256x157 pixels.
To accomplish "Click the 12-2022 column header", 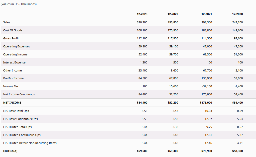I will point(173,14).
